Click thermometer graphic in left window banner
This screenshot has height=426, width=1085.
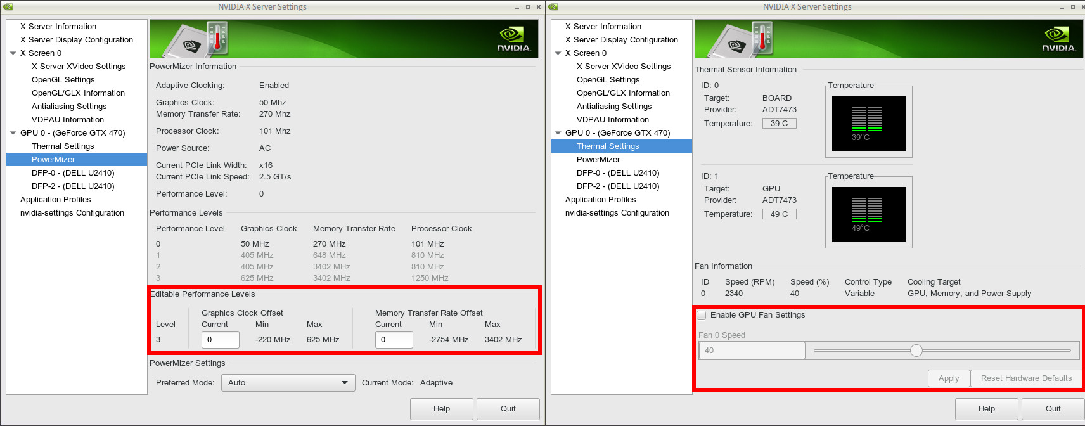pos(217,38)
